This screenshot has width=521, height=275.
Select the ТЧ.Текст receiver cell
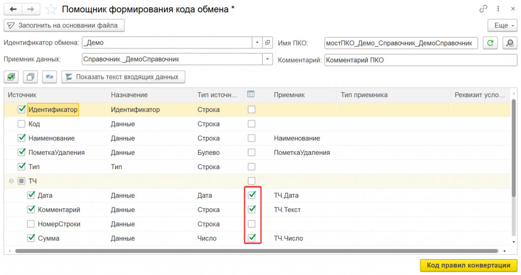[x=303, y=209]
